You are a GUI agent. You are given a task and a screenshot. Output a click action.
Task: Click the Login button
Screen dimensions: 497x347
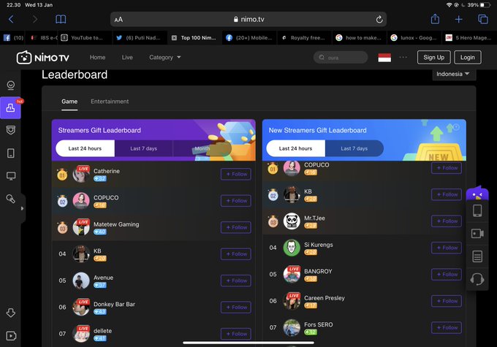(468, 58)
